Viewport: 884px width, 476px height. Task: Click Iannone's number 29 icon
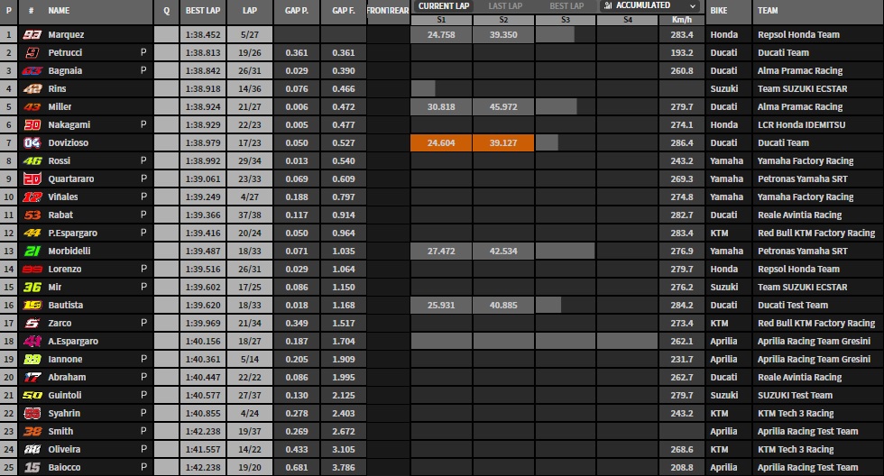32,360
